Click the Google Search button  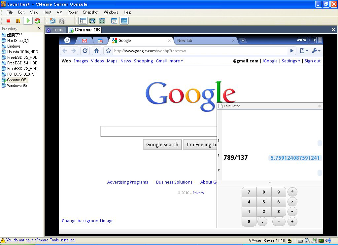[x=162, y=145]
